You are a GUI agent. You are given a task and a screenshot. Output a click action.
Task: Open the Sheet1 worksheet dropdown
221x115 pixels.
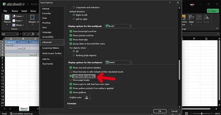coord(119,63)
